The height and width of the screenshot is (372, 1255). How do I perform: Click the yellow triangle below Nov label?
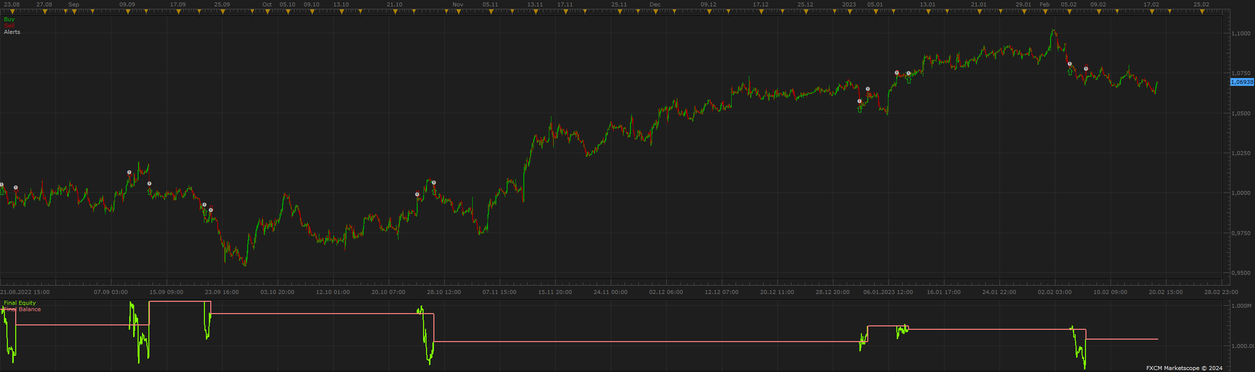[458, 12]
